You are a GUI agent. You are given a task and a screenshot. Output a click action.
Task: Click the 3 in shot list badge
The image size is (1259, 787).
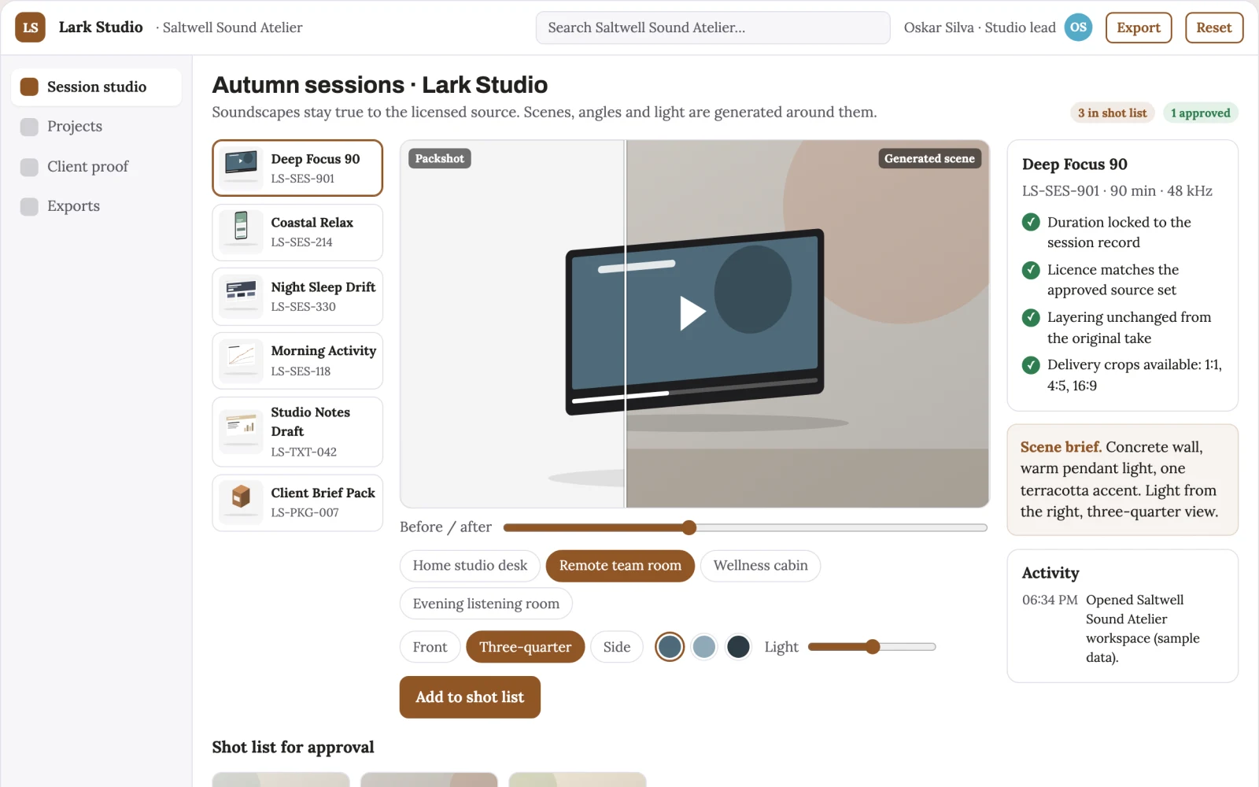coord(1112,113)
